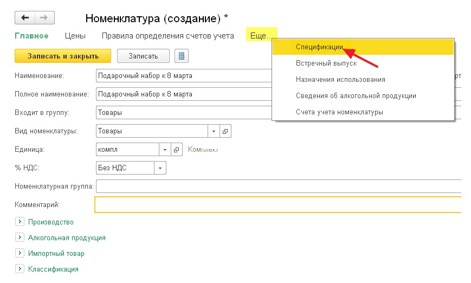Expand the Производство section
Screen dimensions: 471x283
point(20,222)
